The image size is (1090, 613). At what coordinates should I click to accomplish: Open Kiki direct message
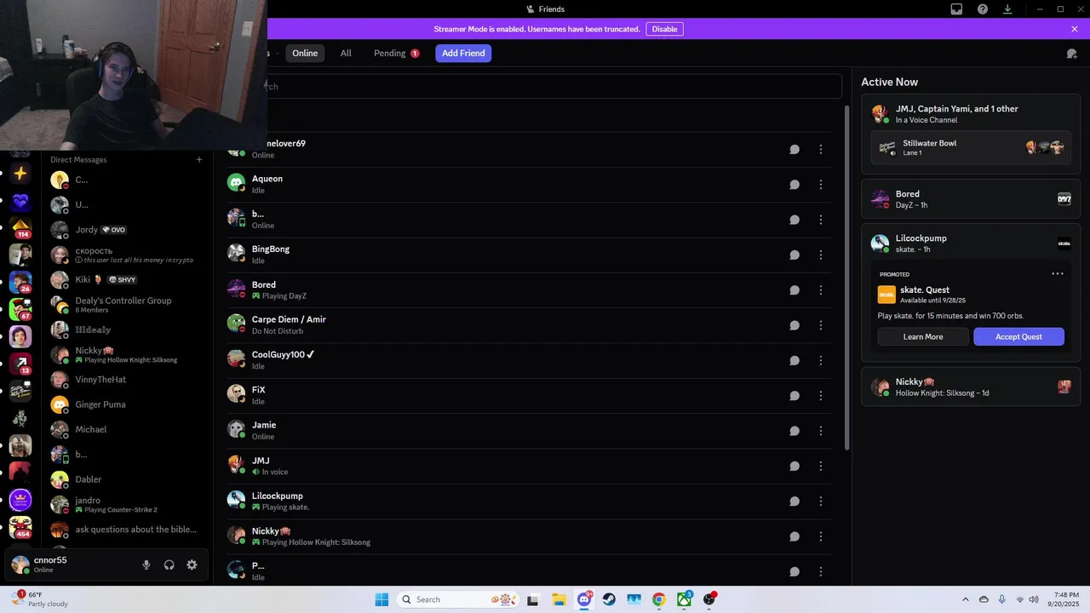[x=126, y=280]
